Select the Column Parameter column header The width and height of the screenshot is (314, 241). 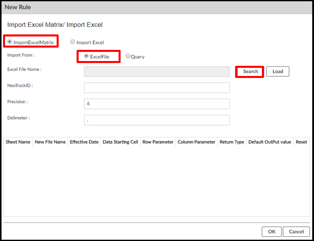[x=196, y=142]
